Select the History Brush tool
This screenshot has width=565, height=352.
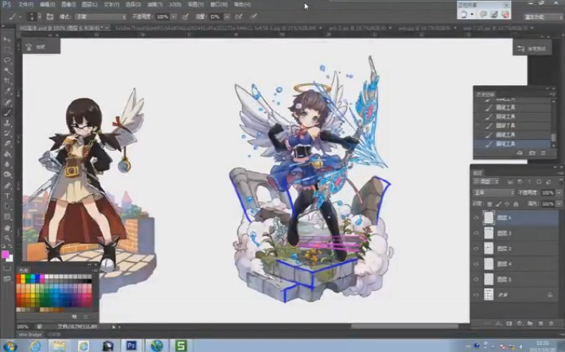coord(7,133)
